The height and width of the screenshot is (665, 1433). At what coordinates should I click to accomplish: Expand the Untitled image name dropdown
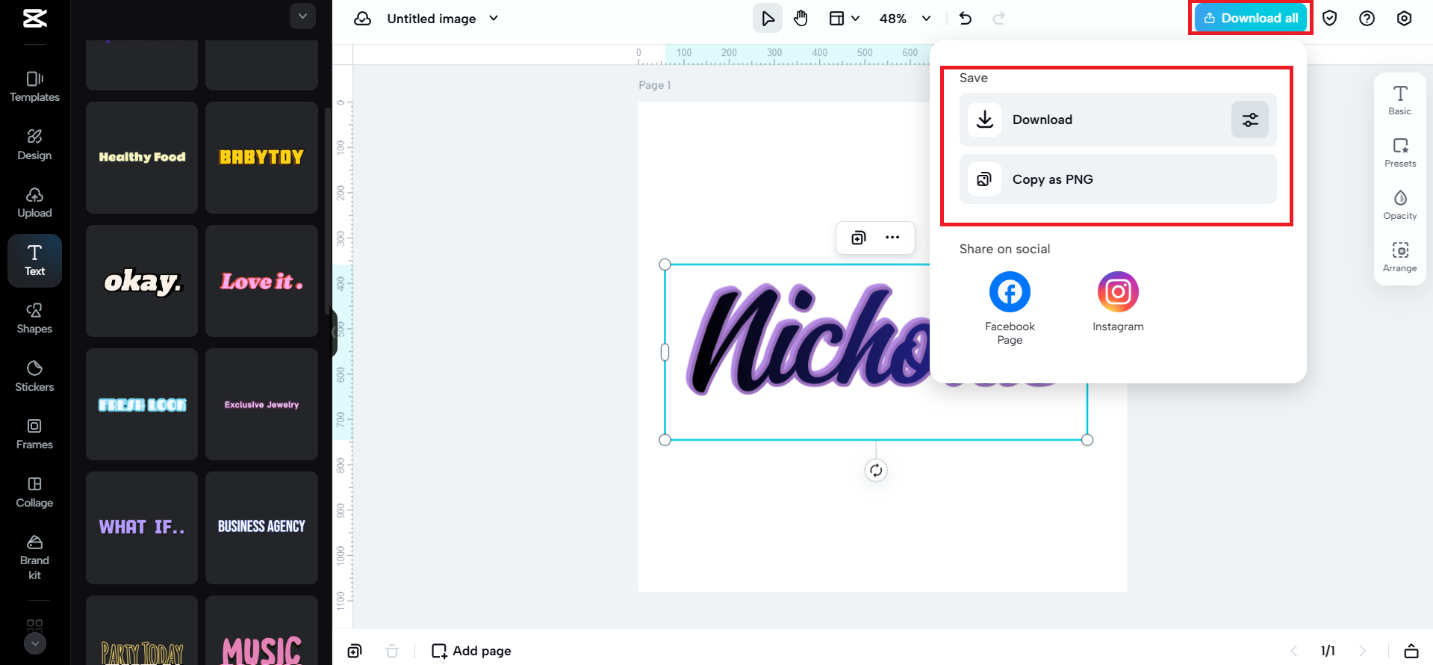click(494, 19)
